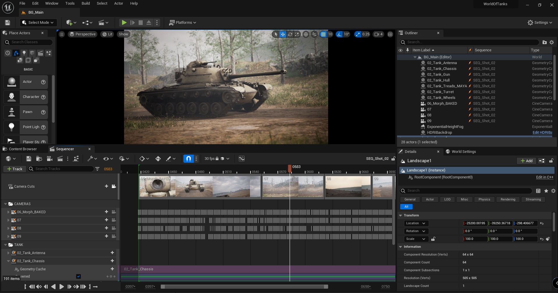Click the translate gizmo tool in viewport
Viewport: 558px width, 293px height.
[283, 34]
